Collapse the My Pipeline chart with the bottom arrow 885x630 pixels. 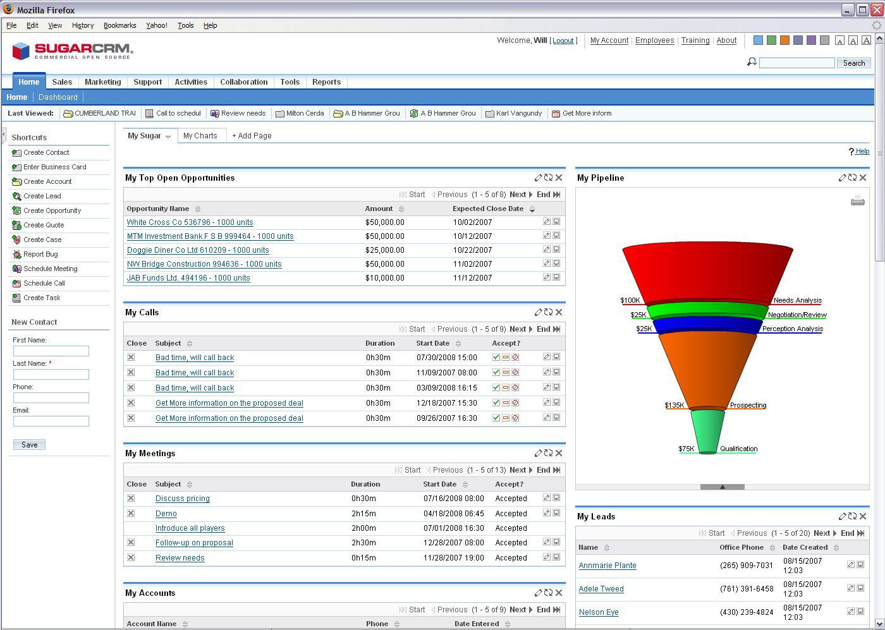722,487
